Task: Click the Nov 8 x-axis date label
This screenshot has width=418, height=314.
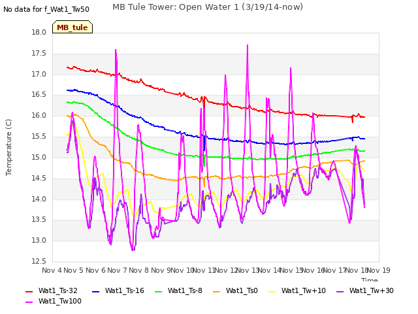Action: coord(139,270)
